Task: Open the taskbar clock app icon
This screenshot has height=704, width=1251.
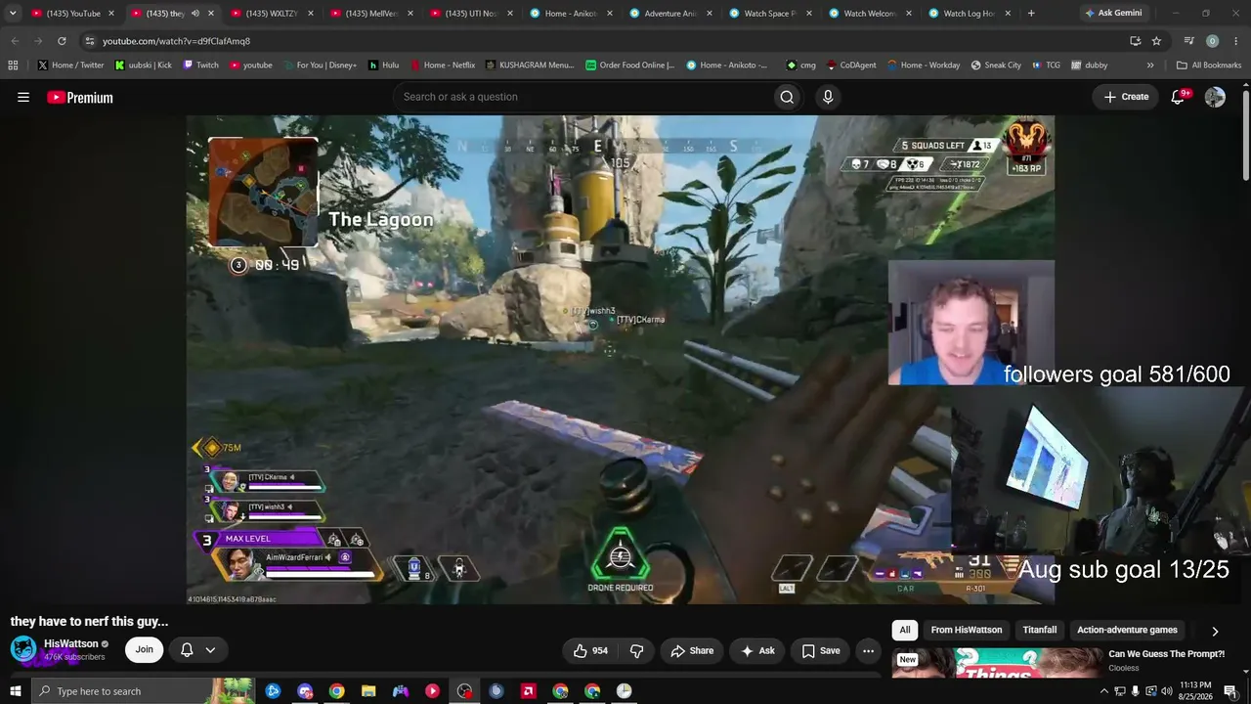Action: (x=624, y=691)
